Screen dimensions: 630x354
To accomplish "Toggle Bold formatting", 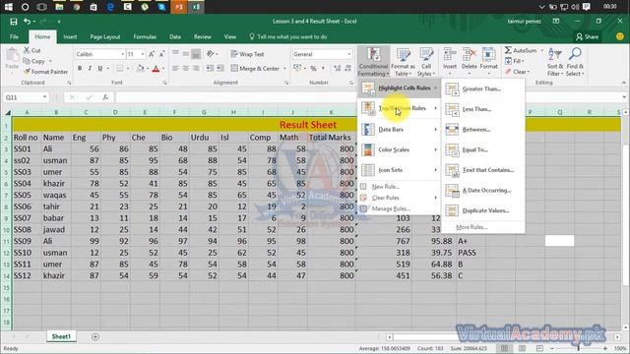I will click(x=80, y=68).
